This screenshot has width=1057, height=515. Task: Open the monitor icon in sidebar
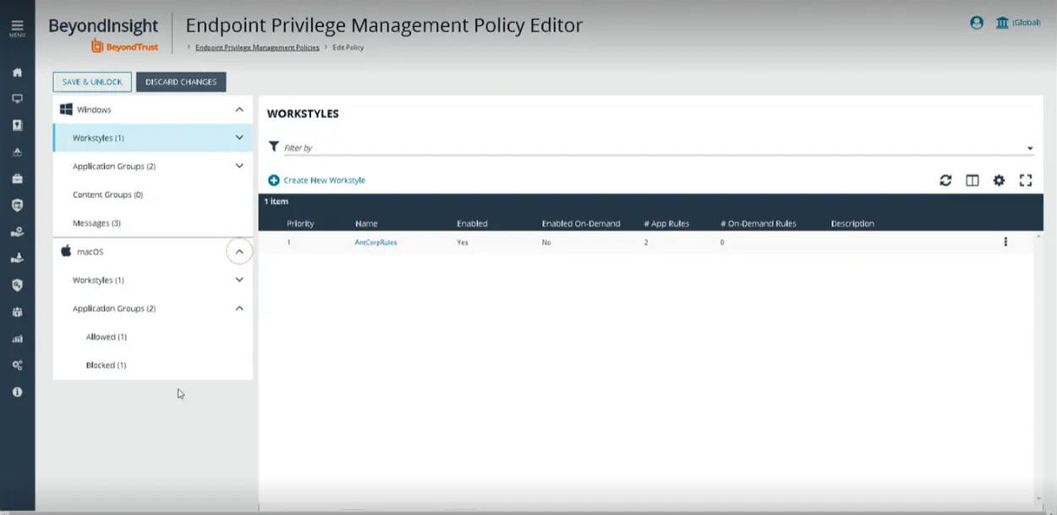[x=17, y=99]
